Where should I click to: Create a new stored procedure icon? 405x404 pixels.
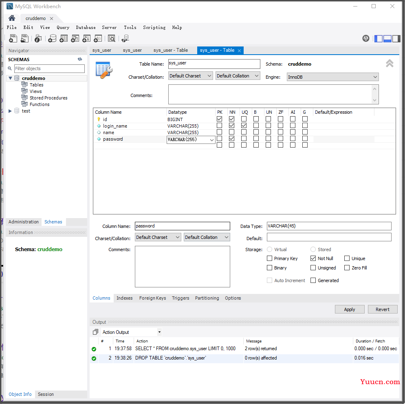click(x=86, y=38)
